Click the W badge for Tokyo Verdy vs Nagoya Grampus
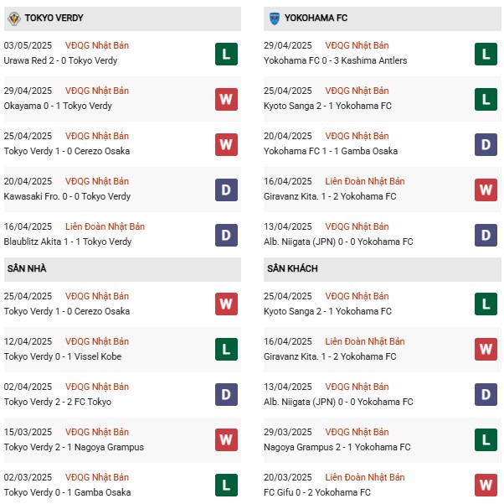The image size is (504, 504). pos(226,439)
